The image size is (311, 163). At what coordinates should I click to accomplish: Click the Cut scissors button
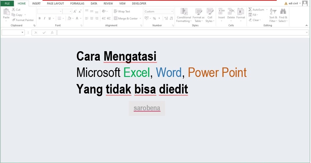pos(16,9)
